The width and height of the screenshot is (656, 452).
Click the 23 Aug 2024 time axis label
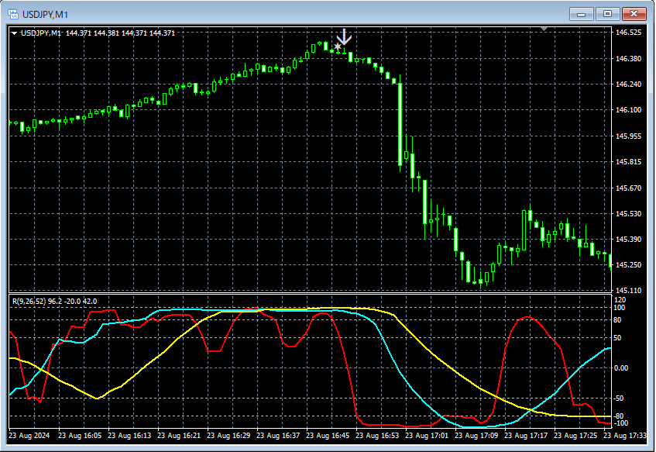pos(29,435)
